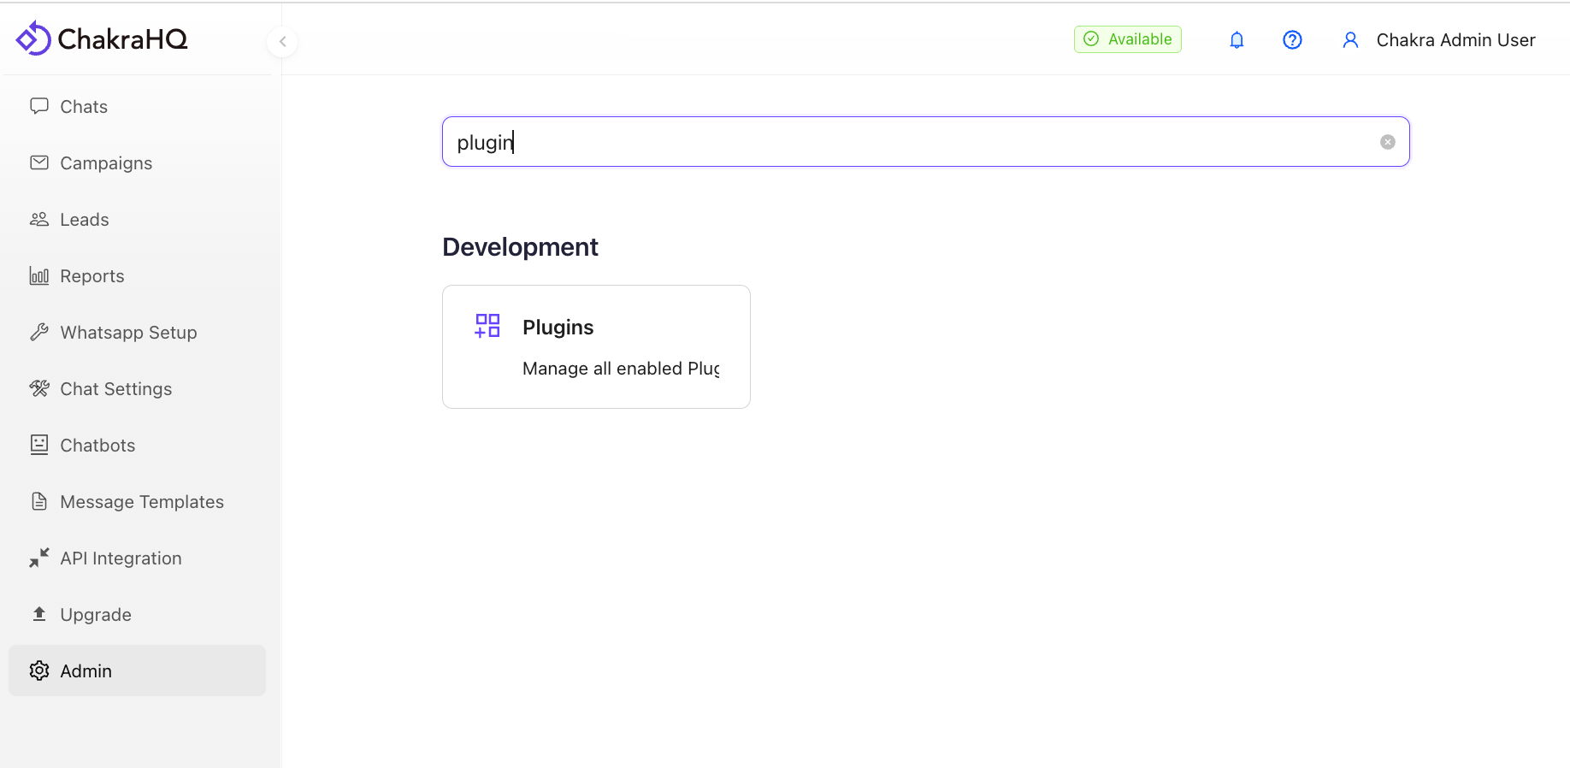
Task: Open the notifications bell
Action: click(1237, 40)
